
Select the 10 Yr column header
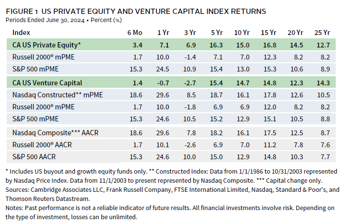pyautogui.click(x=246, y=33)
